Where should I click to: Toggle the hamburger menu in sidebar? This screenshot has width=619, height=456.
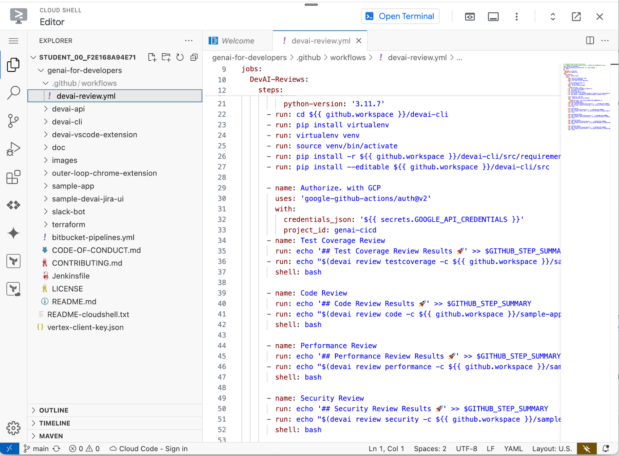14,41
